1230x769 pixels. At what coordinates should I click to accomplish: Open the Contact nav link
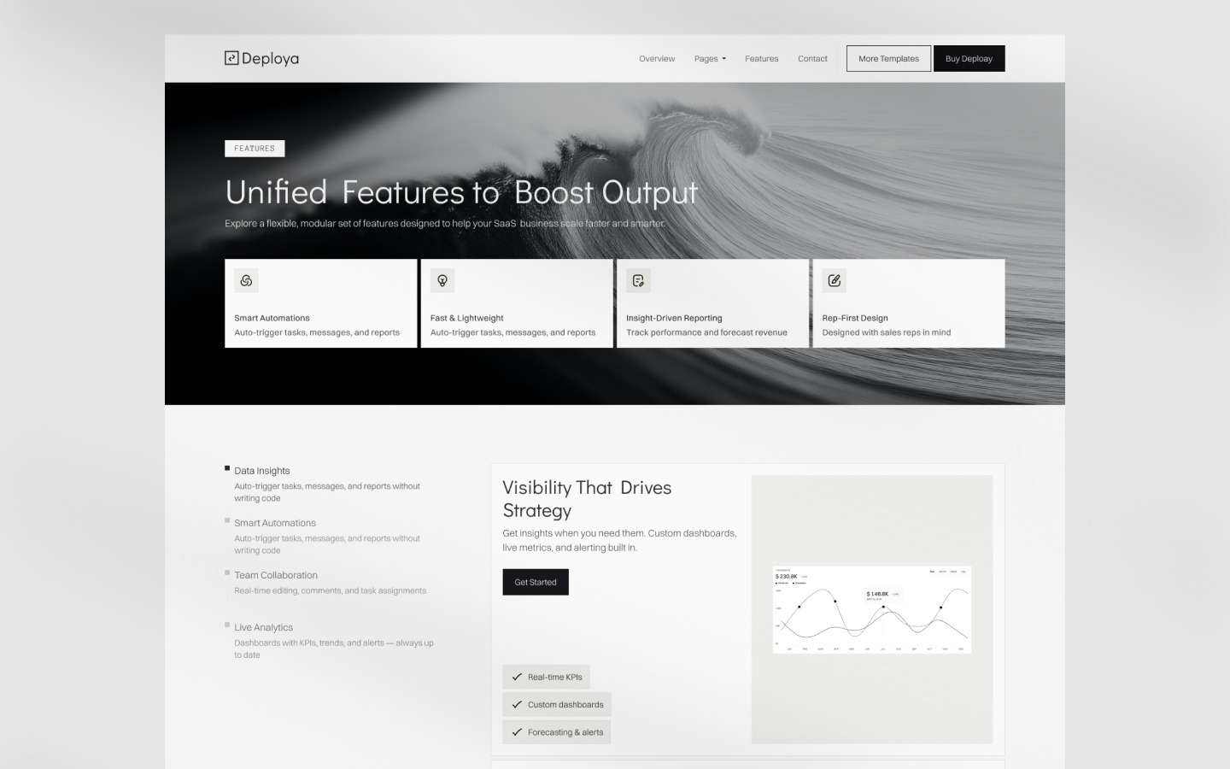tap(812, 59)
